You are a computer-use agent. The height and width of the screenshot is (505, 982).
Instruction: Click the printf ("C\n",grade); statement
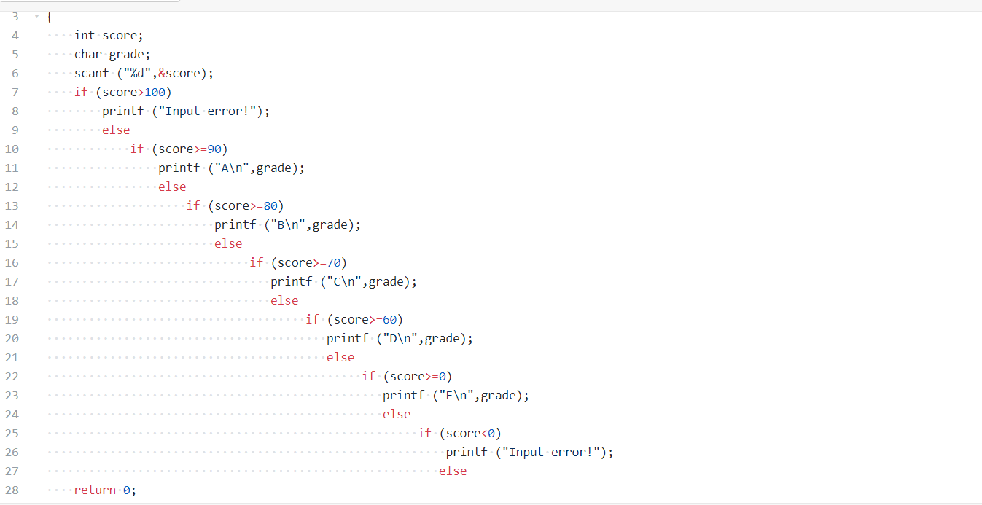click(x=344, y=281)
